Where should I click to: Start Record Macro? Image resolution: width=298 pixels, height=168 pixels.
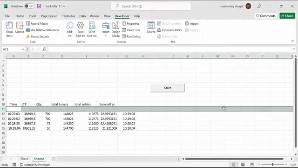37,24
